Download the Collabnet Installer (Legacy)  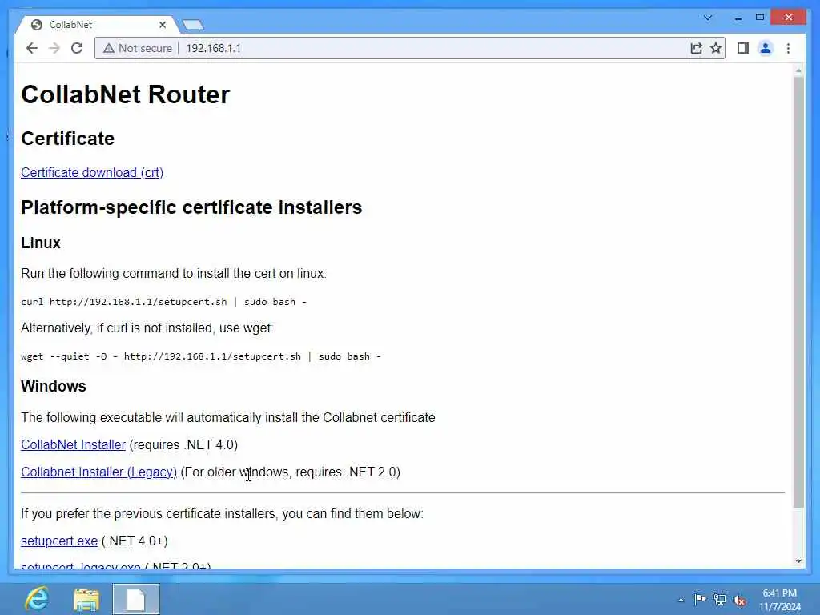pos(98,472)
